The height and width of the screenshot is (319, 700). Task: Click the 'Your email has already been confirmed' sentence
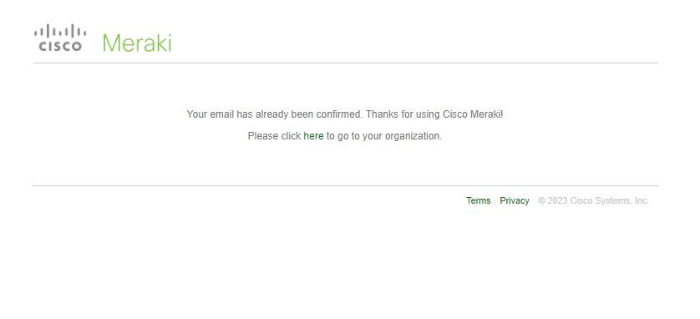tap(275, 114)
